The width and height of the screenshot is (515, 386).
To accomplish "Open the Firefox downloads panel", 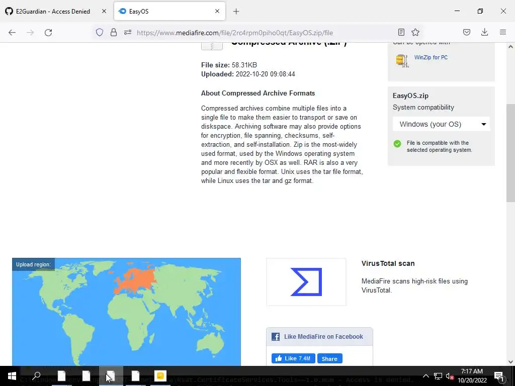I will 484,32.
